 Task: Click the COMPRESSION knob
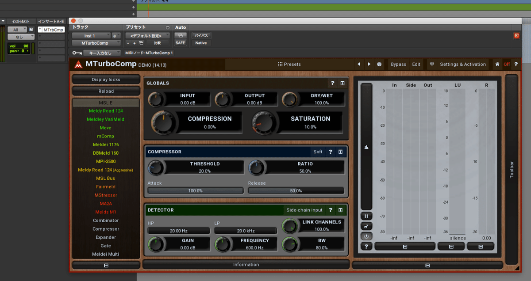(x=163, y=122)
